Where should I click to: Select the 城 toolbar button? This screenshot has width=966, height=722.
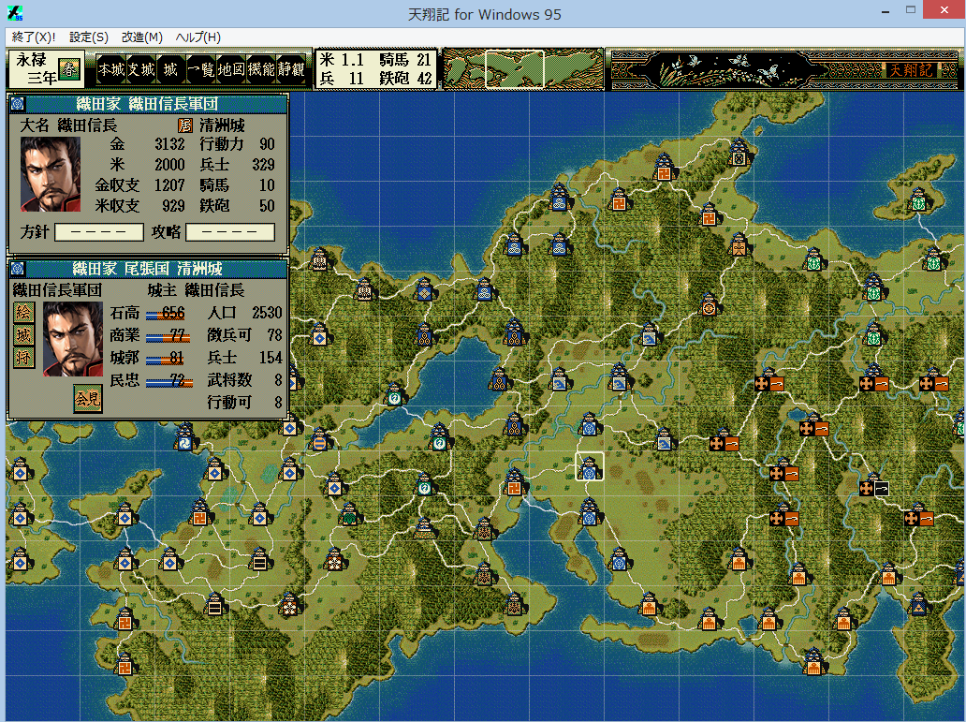click(170, 69)
